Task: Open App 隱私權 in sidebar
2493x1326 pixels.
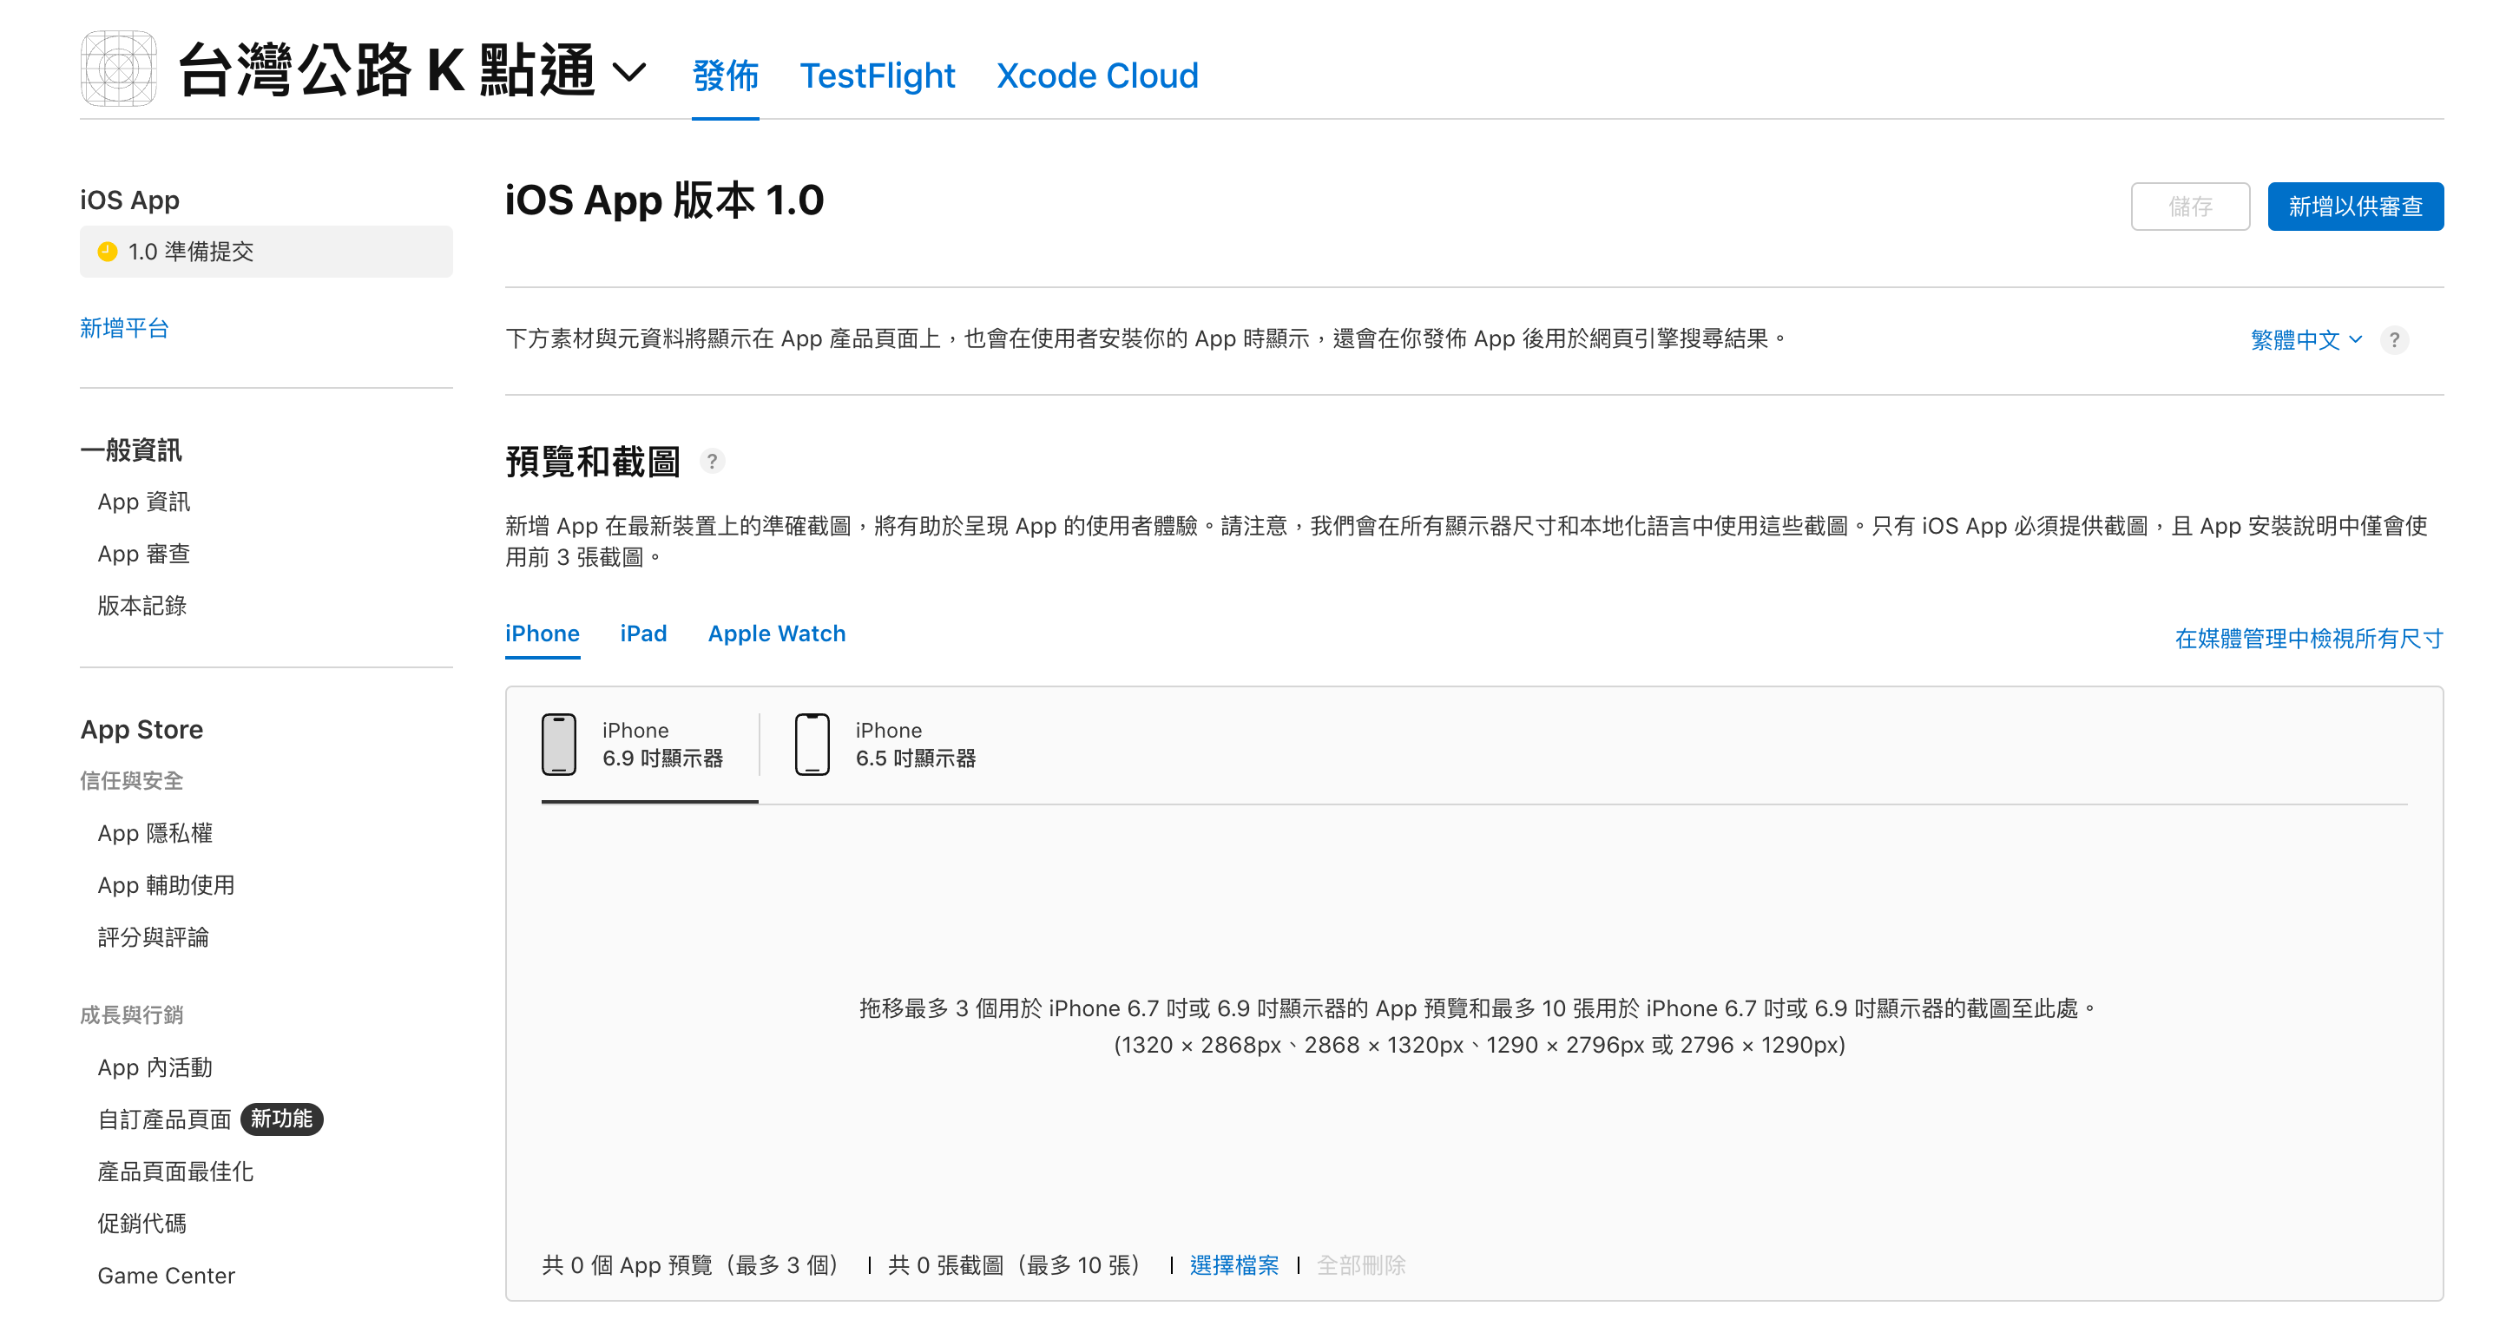Action: [x=155, y=833]
